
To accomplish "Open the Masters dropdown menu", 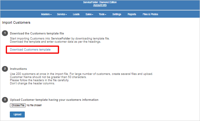I will click(x=46, y=14).
